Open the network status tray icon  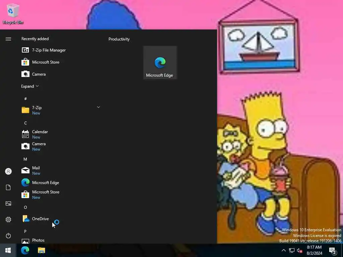[x=292, y=250]
